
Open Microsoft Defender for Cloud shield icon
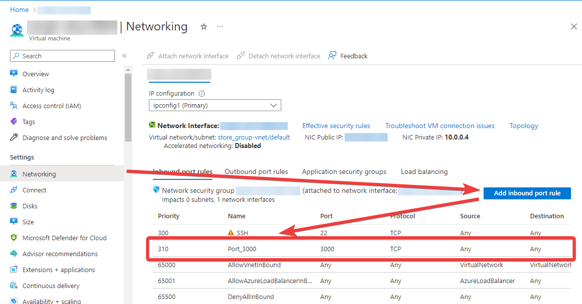[x=13, y=237]
